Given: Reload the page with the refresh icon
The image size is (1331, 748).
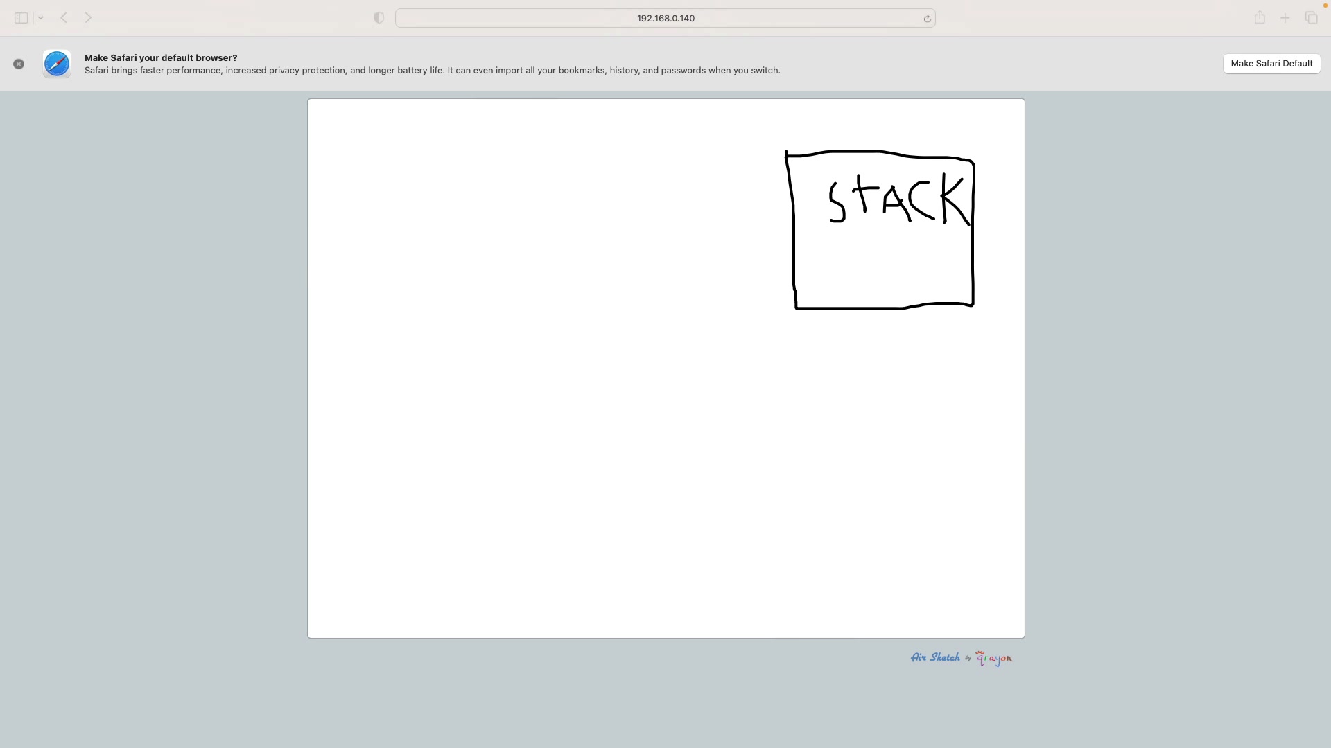Looking at the screenshot, I should 927,19.
